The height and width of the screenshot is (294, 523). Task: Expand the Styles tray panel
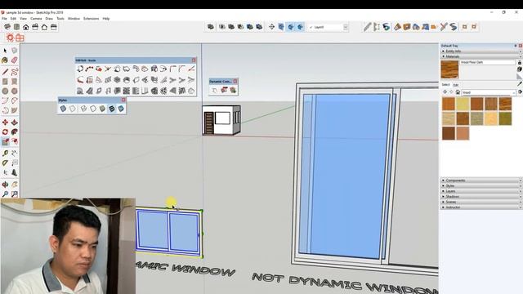pos(481,185)
